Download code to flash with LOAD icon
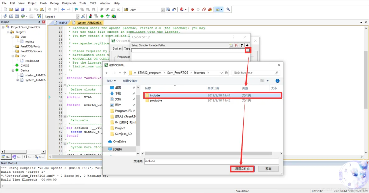 [39, 16]
